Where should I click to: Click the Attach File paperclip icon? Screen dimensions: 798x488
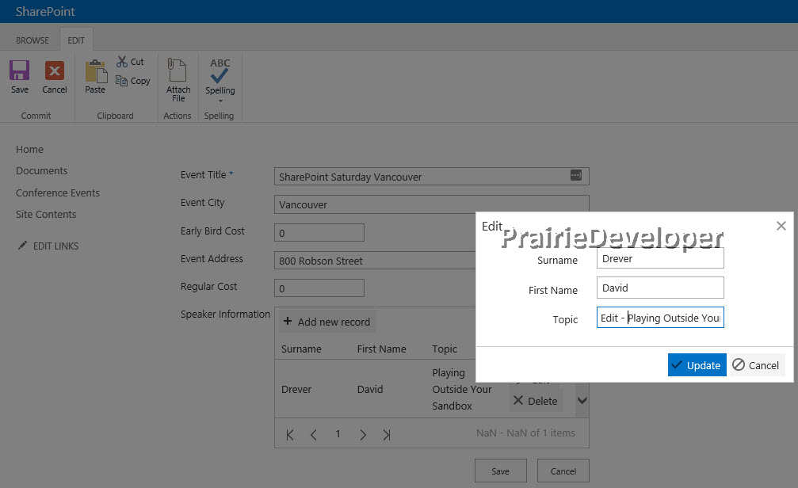[177, 70]
